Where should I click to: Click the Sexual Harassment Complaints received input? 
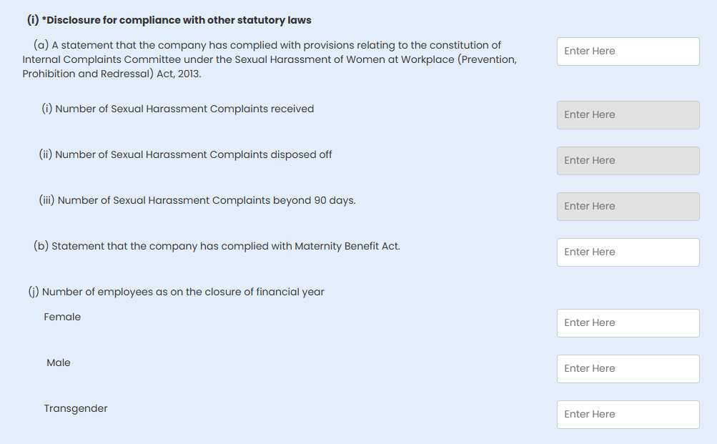click(628, 115)
